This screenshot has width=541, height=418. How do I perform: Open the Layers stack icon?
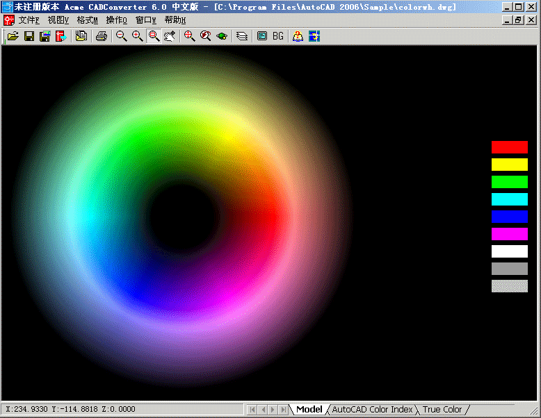[242, 36]
